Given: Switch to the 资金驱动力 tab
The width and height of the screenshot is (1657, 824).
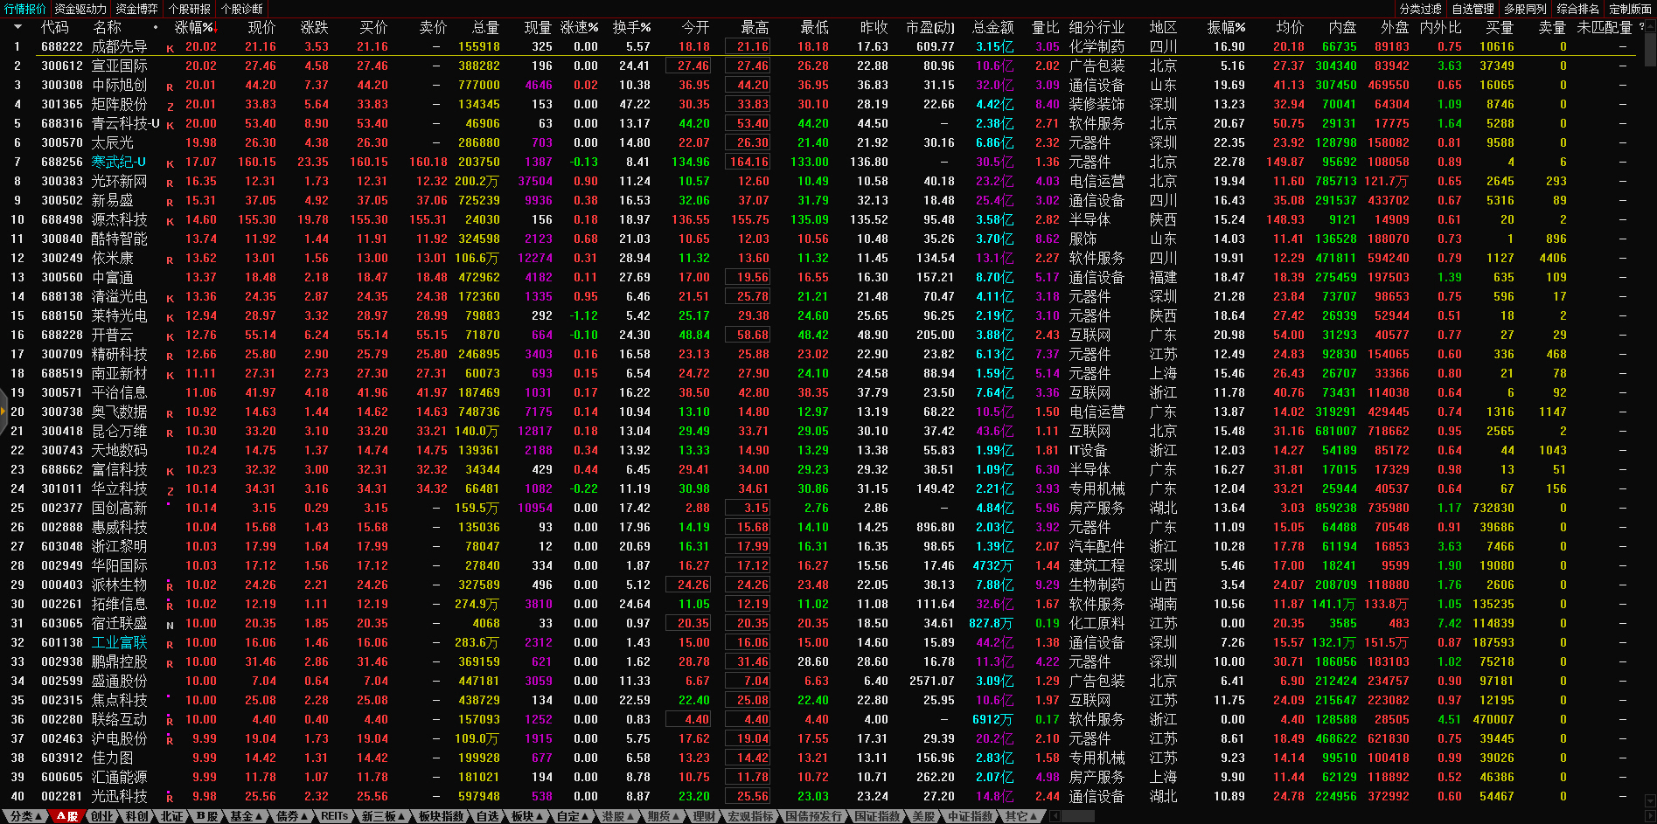Looking at the screenshot, I should coord(80,9).
